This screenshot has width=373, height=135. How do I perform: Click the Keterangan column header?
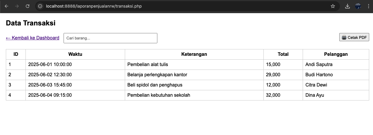coord(194,54)
